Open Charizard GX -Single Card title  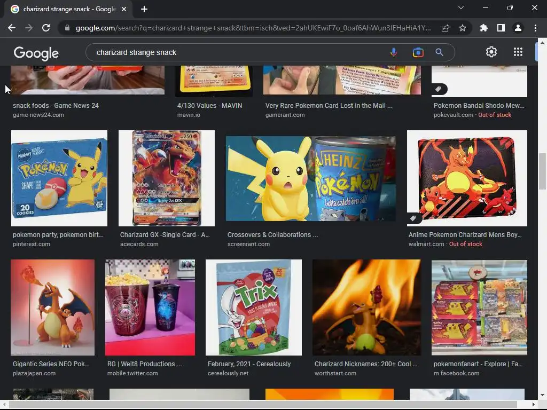(x=165, y=235)
